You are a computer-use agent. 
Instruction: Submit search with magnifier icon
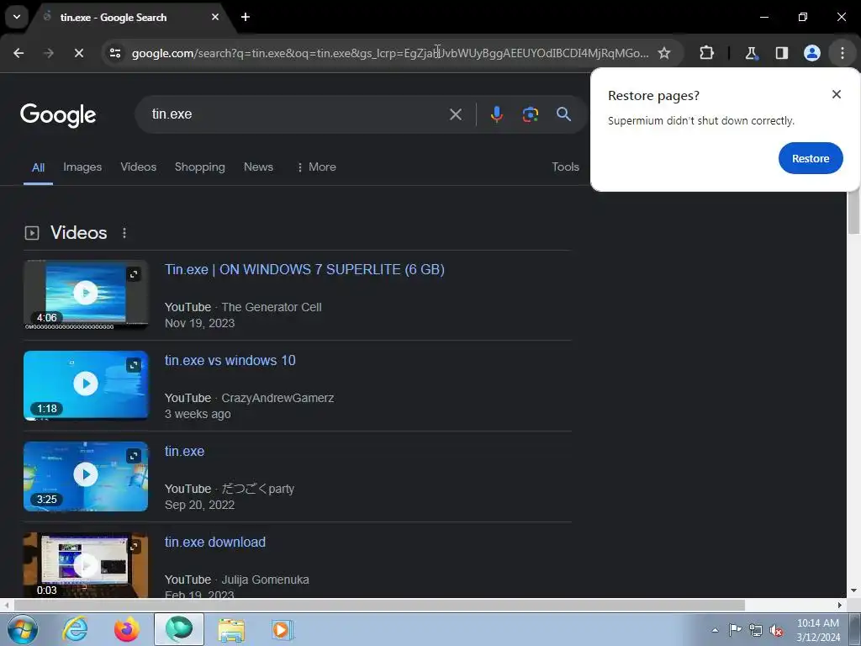coord(563,114)
